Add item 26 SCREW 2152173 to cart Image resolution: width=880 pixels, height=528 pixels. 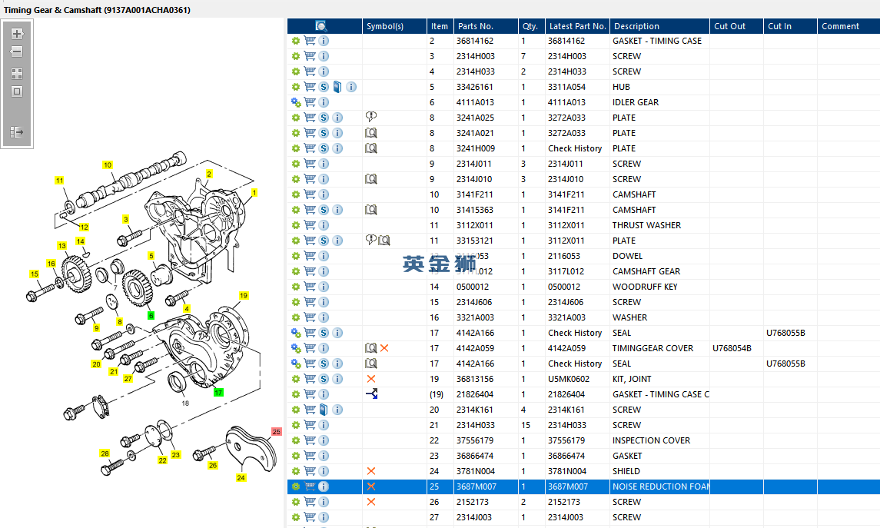[310, 502]
